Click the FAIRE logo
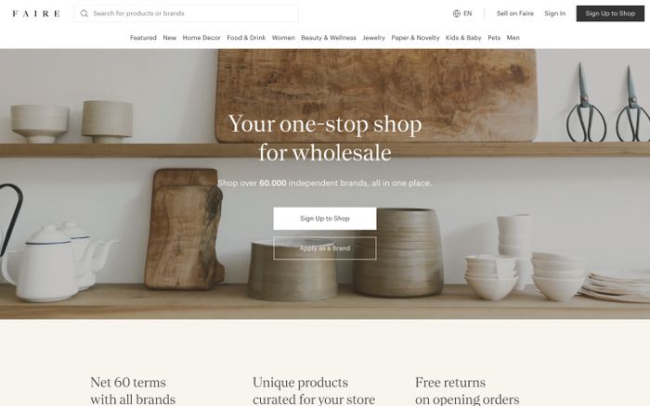The width and height of the screenshot is (650, 406). 36,14
